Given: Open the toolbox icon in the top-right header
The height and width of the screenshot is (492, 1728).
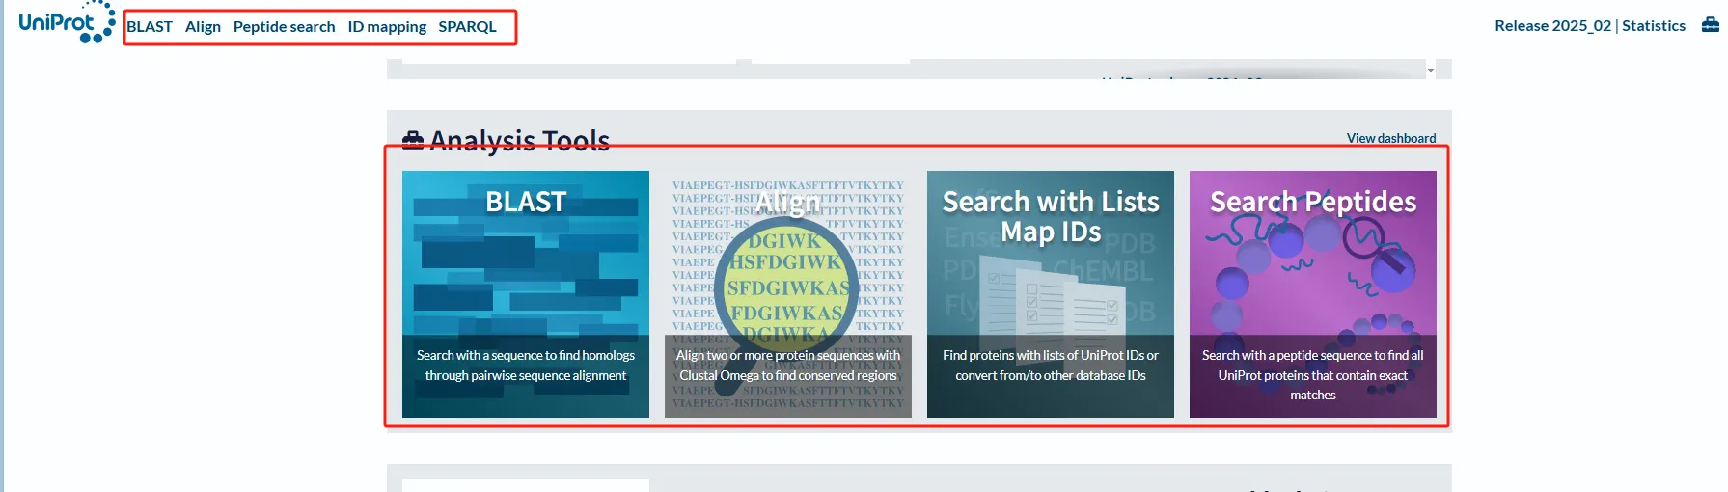Looking at the screenshot, I should click(x=1710, y=26).
